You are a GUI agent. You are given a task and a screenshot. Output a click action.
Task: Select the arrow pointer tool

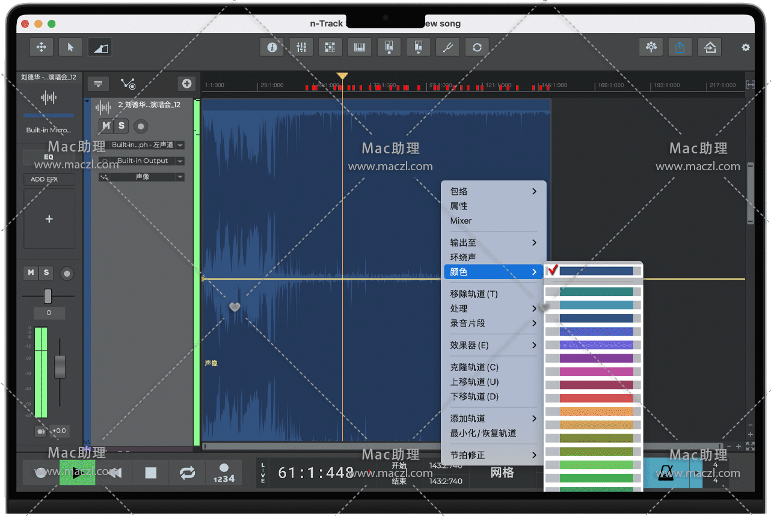coord(70,48)
